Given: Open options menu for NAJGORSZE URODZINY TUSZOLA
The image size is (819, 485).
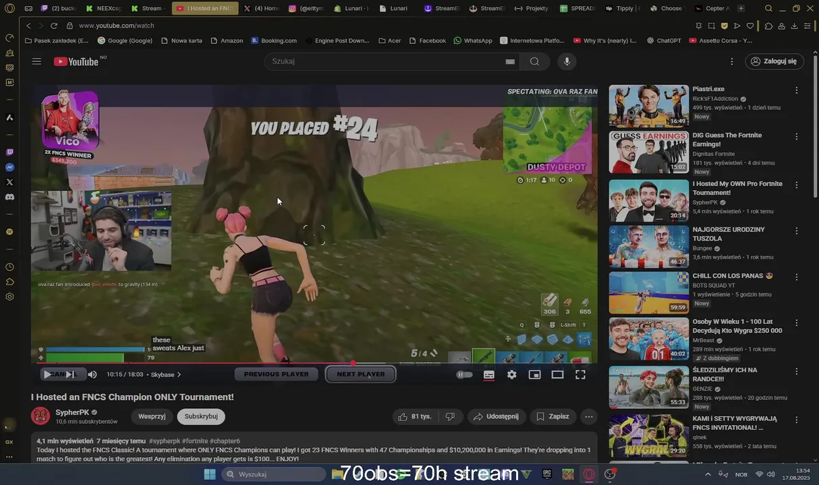Looking at the screenshot, I should point(797,231).
